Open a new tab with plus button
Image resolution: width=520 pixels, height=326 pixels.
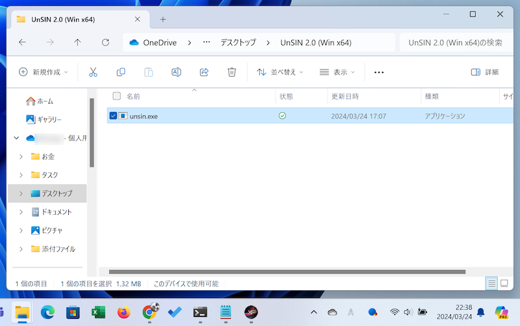click(163, 19)
